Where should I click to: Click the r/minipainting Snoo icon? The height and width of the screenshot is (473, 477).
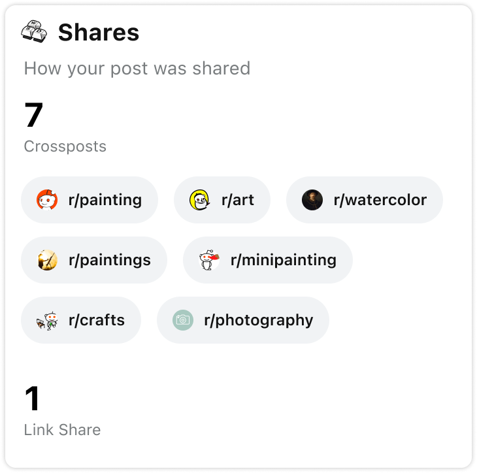click(209, 260)
